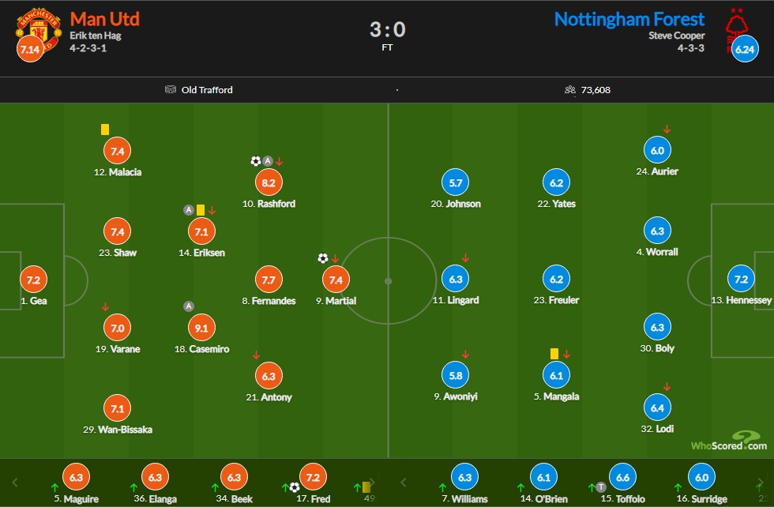Click the Manchester United club crest
Screen dimensions: 774x507
click(x=39, y=32)
